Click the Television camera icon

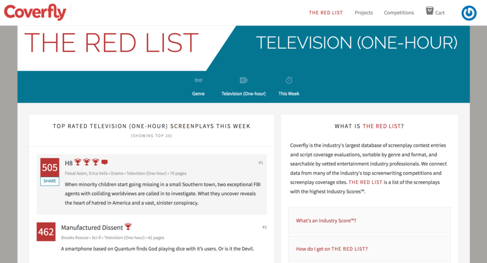click(243, 80)
